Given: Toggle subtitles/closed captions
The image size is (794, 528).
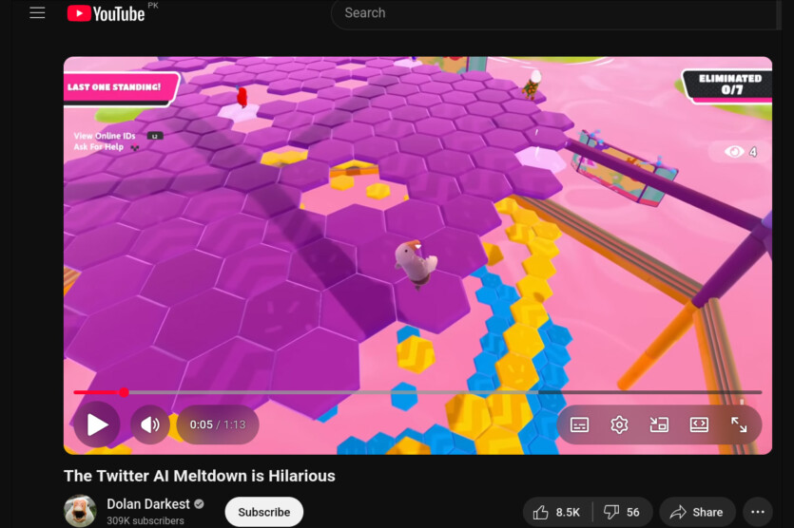Looking at the screenshot, I should click(x=579, y=424).
